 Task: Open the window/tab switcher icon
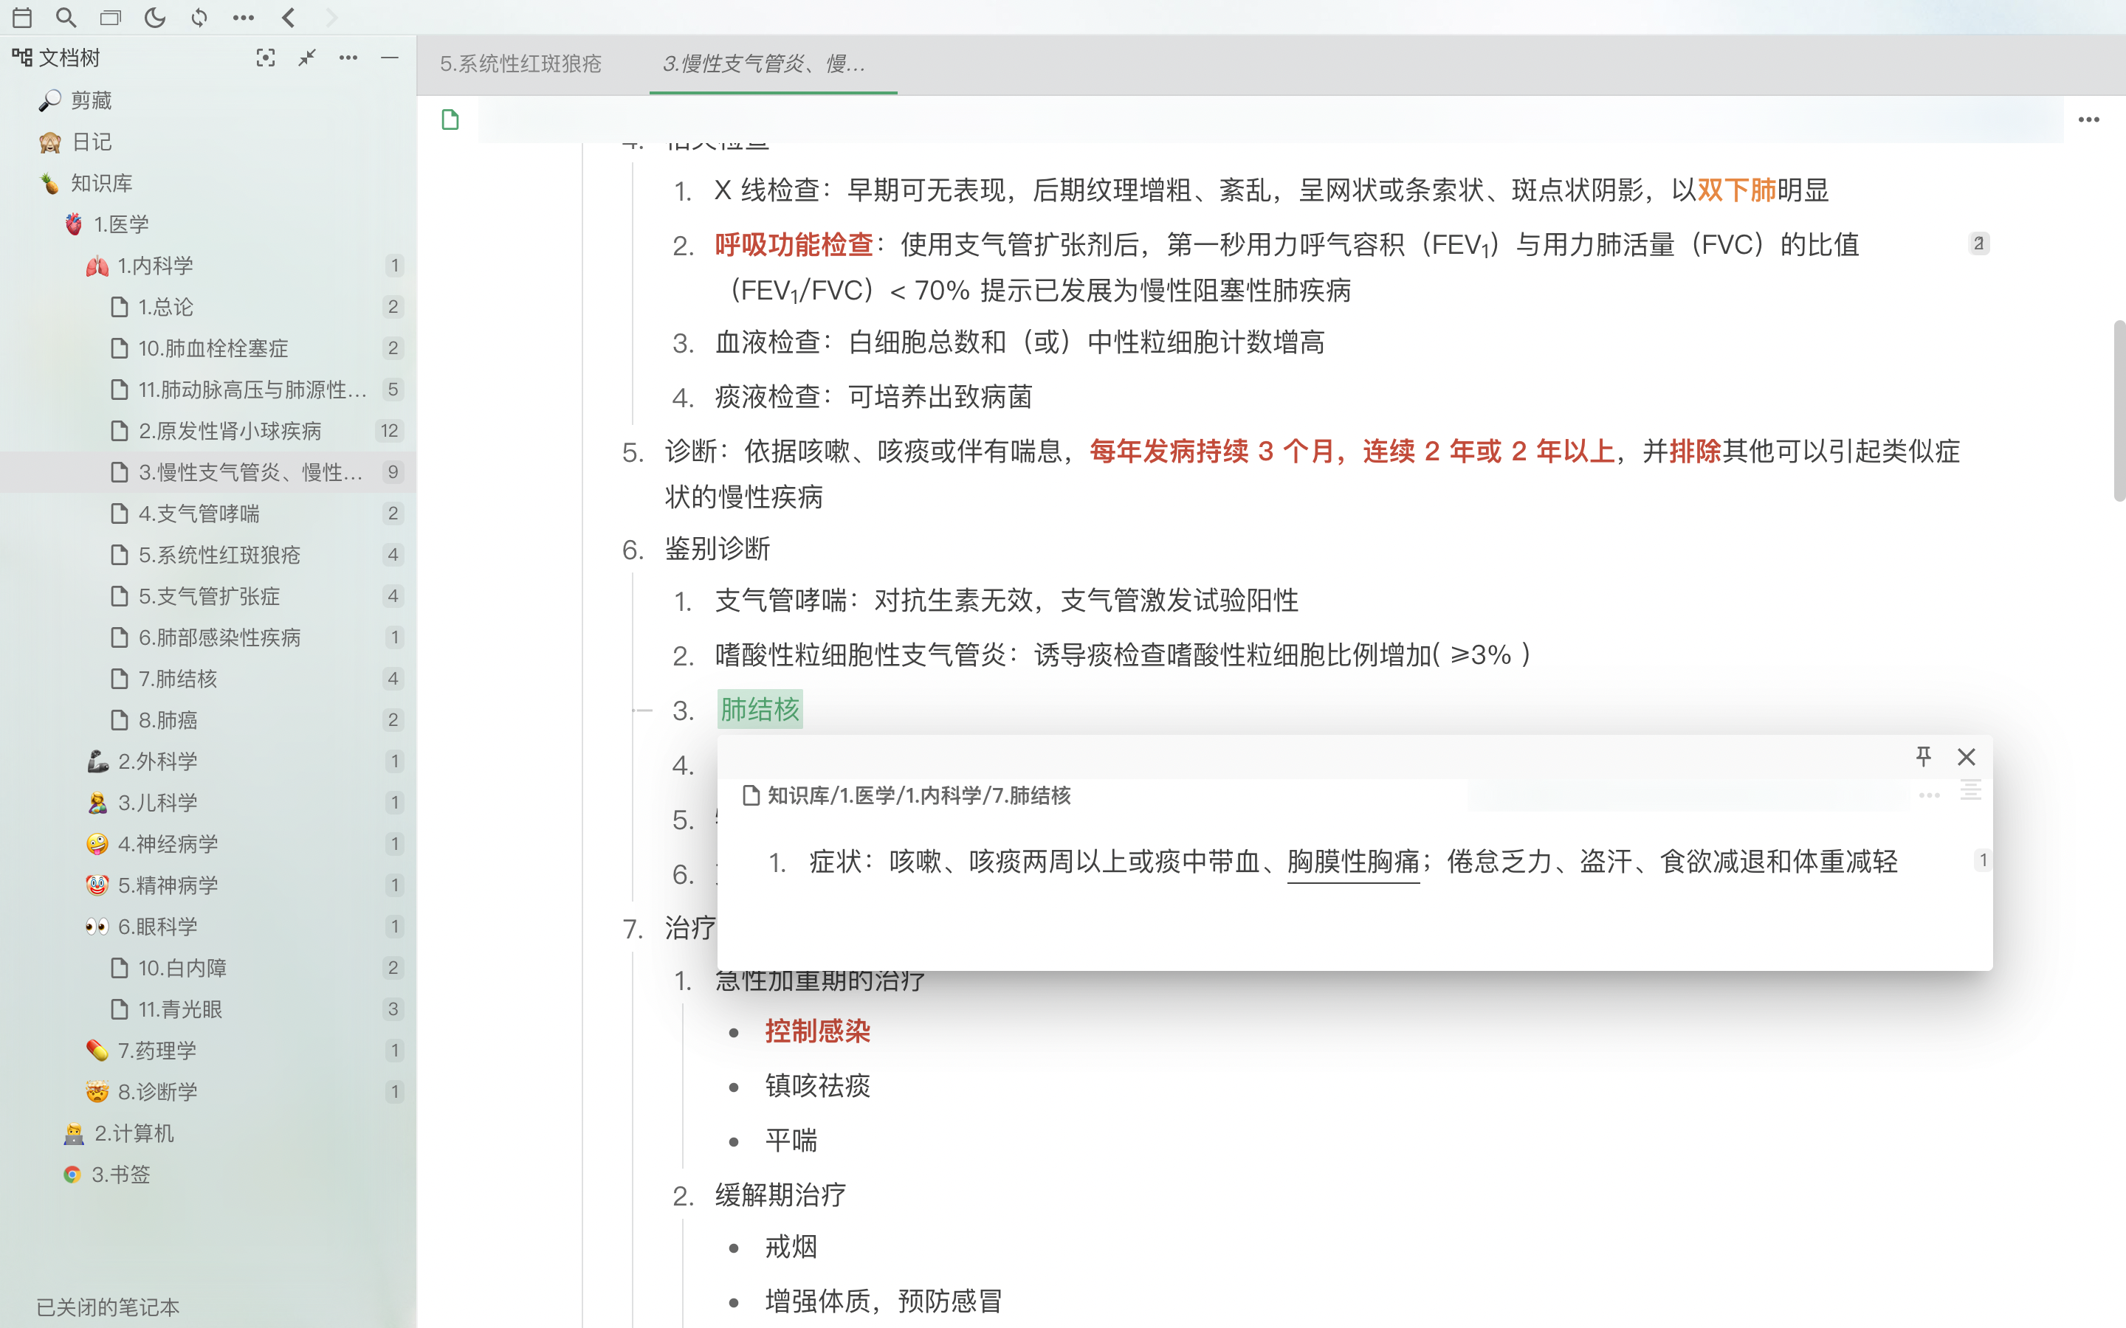pos(111,17)
